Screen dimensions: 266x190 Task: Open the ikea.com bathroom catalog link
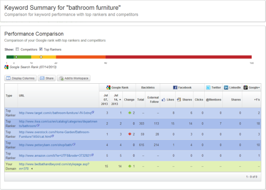click(58, 124)
